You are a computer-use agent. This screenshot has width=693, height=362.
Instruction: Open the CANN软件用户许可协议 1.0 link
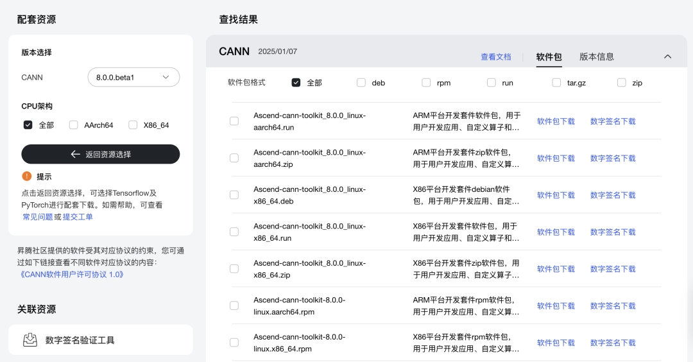pos(71,275)
